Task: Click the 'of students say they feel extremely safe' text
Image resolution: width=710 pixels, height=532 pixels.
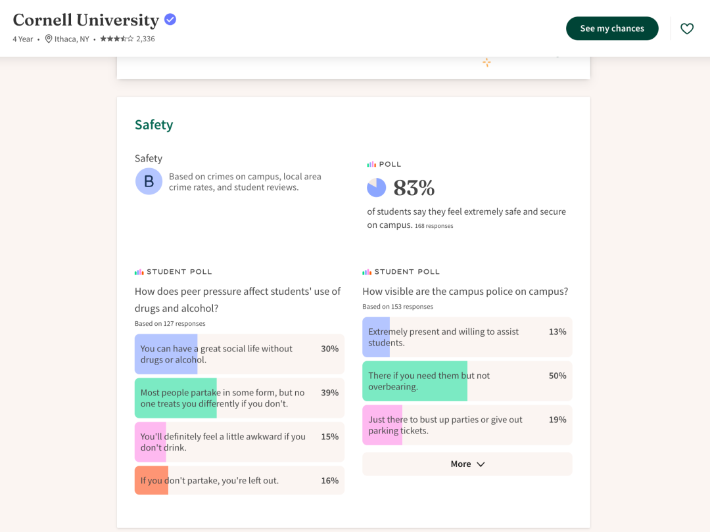Action: [x=466, y=218]
